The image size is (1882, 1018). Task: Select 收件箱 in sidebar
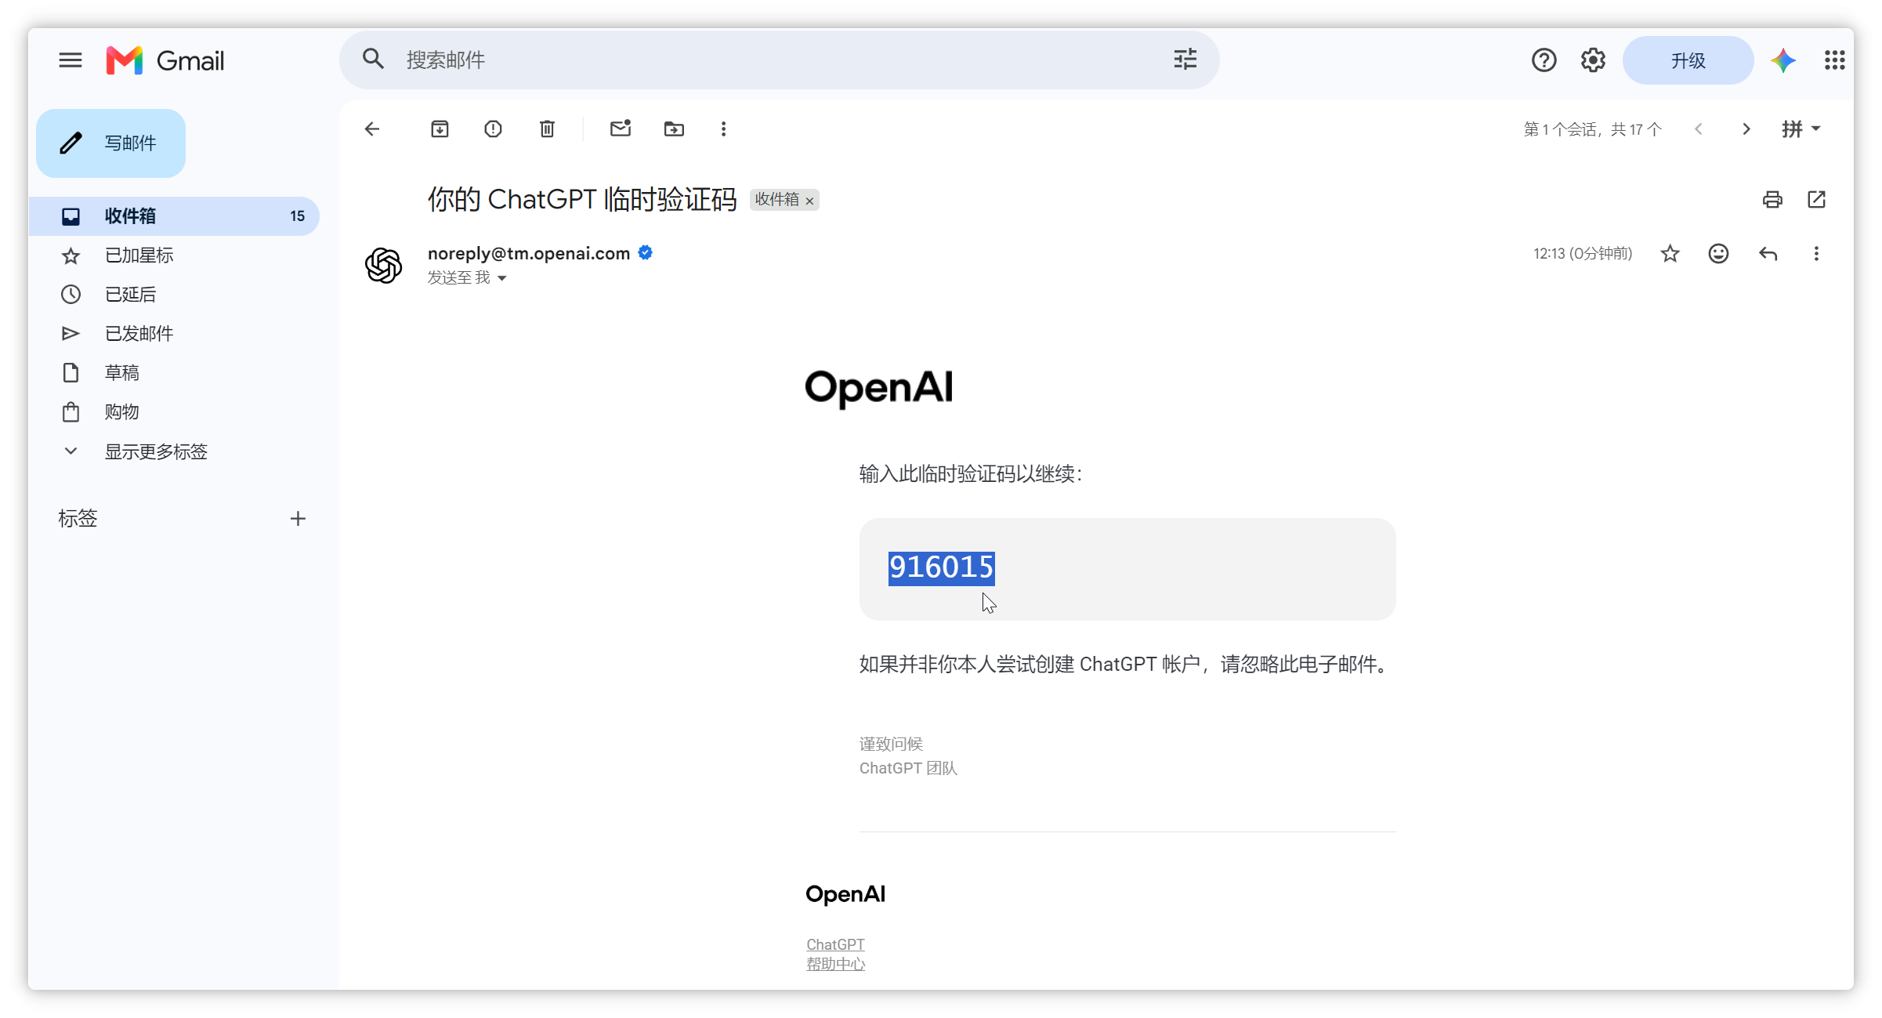click(174, 216)
